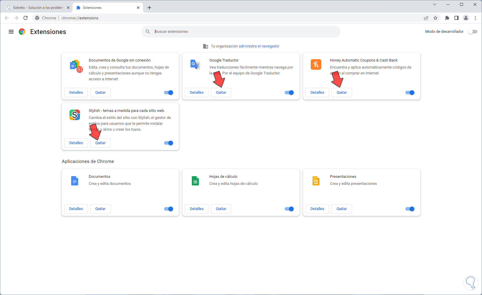This screenshot has width=482, height=295.
Task: Switch to the Solvetic tab
Action: pyautogui.click(x=38, y=8)
